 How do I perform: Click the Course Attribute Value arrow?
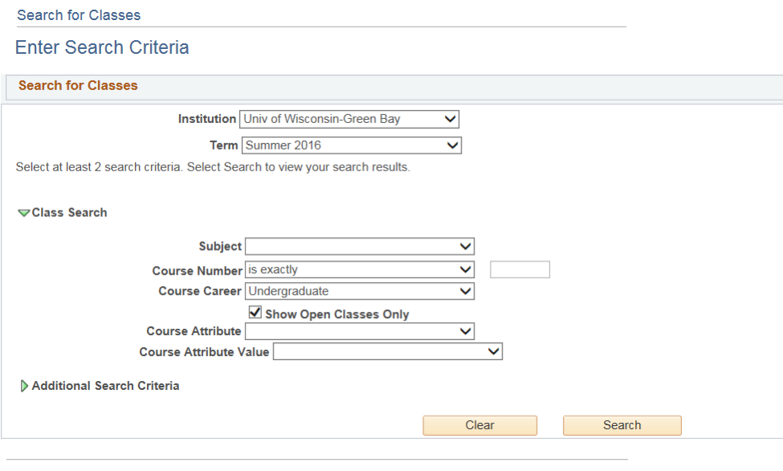click(493, 351)
